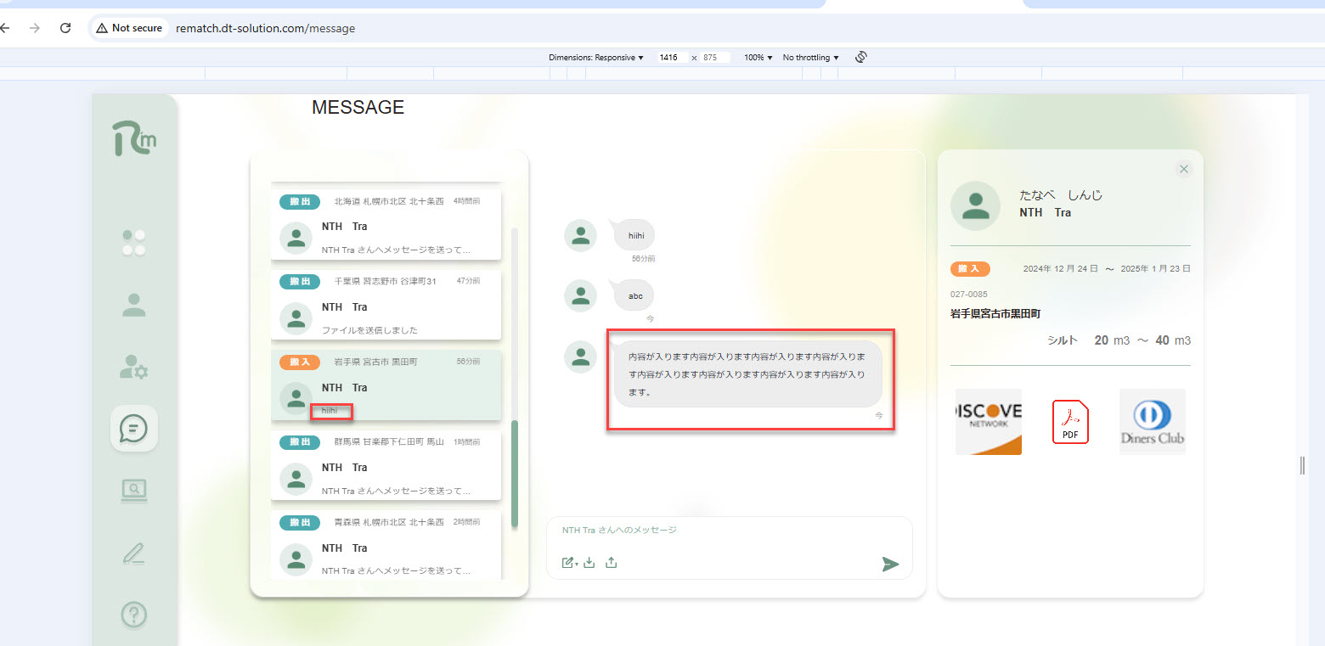1325x646 pixels.
Task: Open the dashboard grid icon in sidebar
Action: point(134,243)
